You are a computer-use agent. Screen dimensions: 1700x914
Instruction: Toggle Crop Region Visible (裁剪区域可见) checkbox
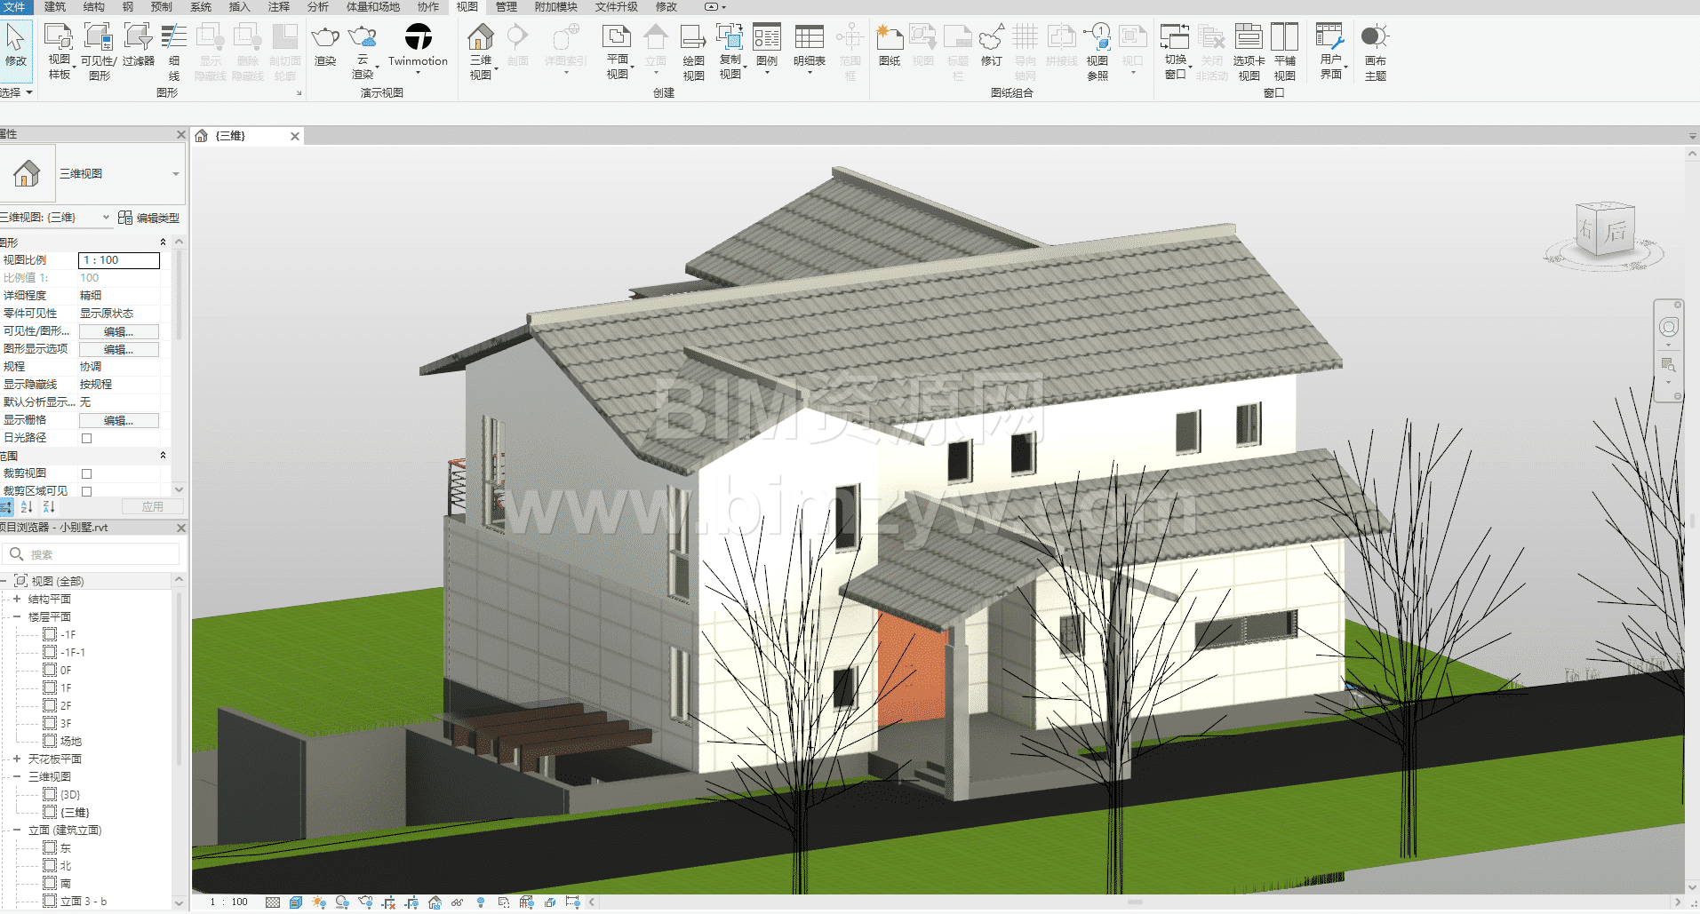(87, 491)
